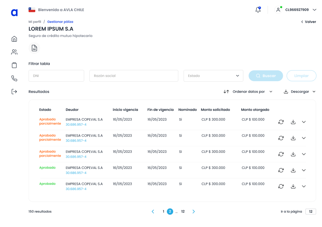Go to page 12 in pagination
Image resolution: width=322 pixels, height=227 pixels.
point(183,212)
